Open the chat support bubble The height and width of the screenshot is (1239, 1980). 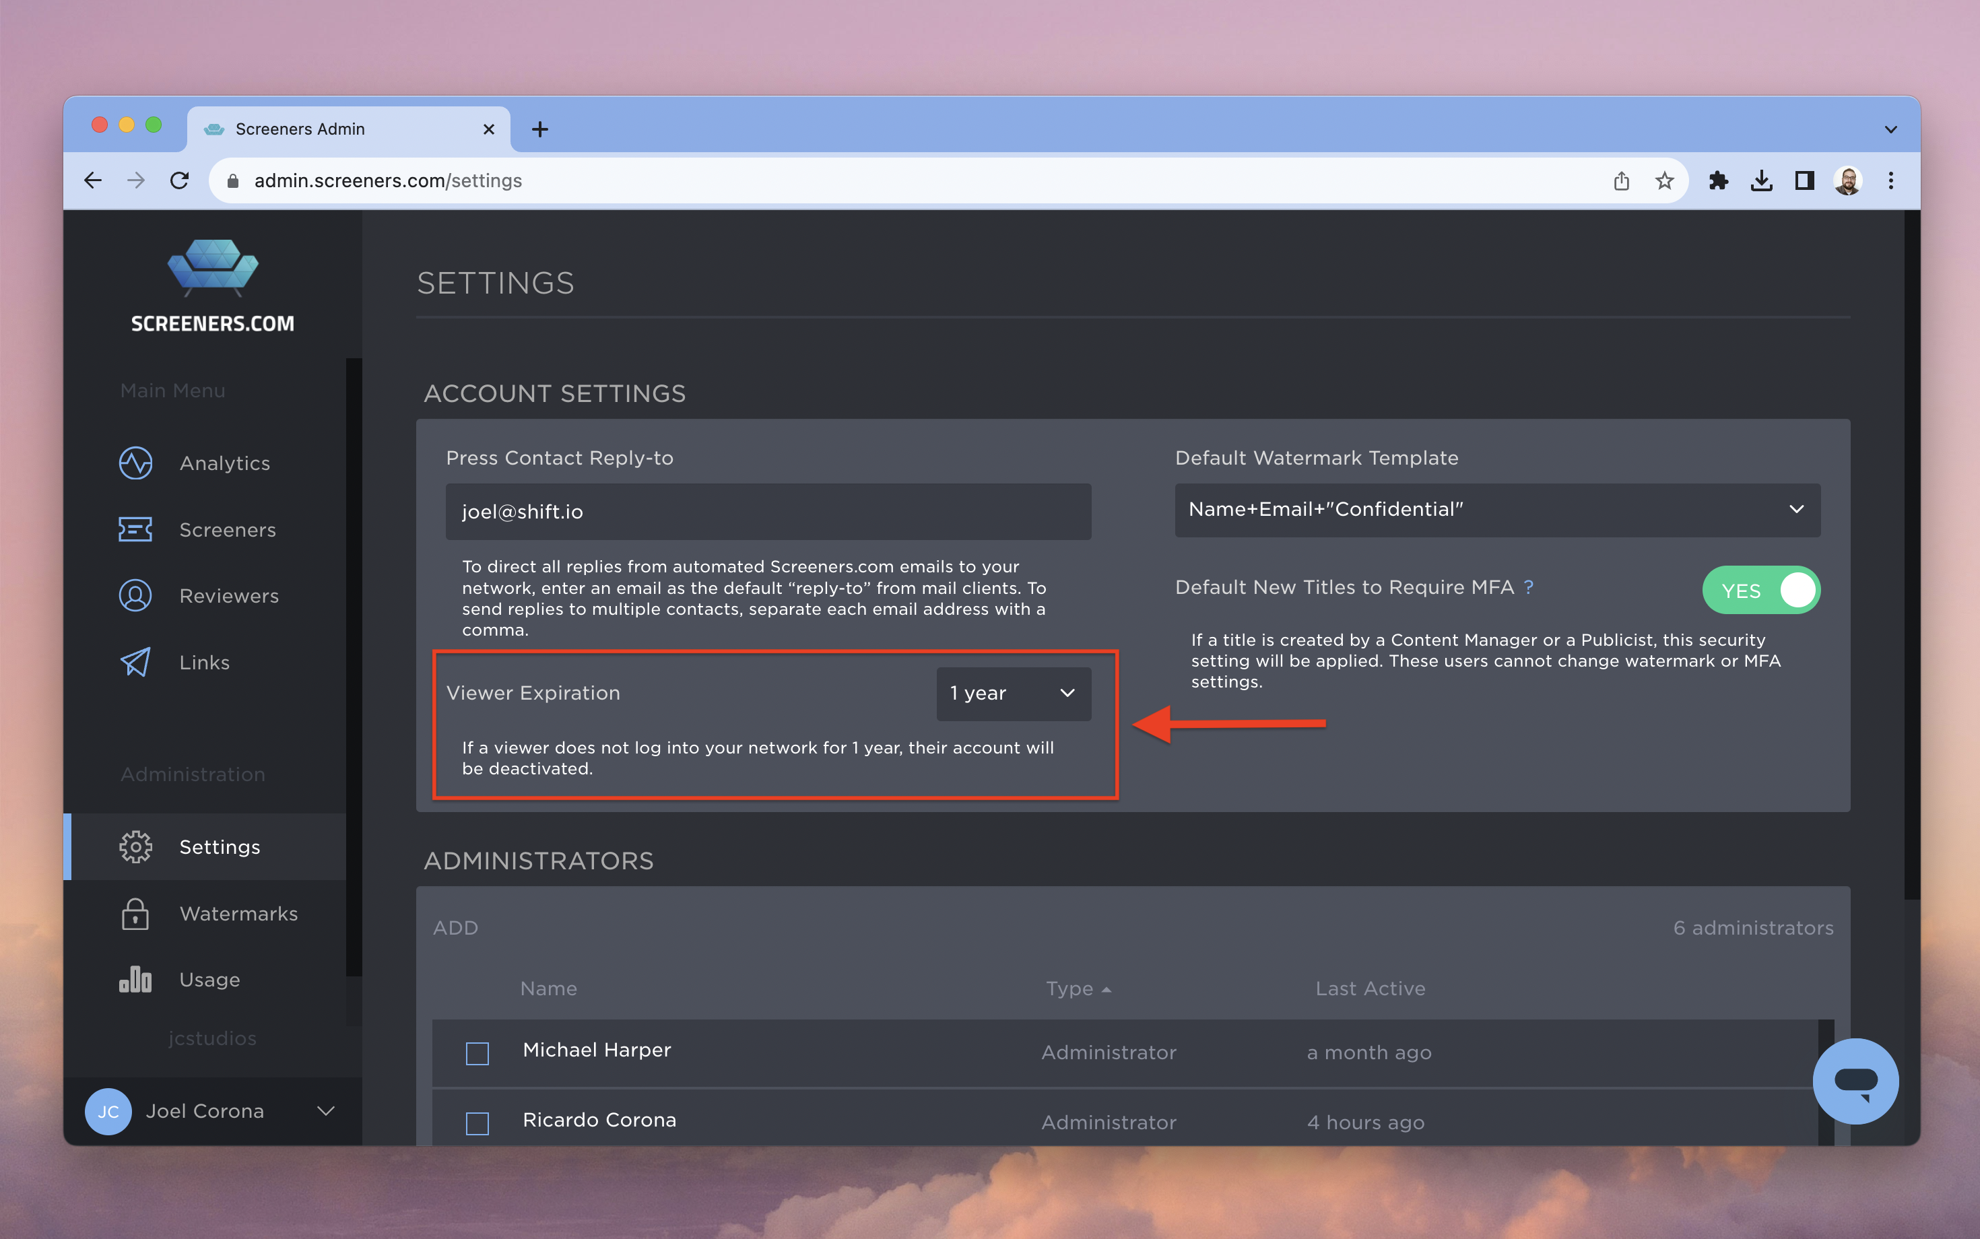[x=1855, y=1081]
